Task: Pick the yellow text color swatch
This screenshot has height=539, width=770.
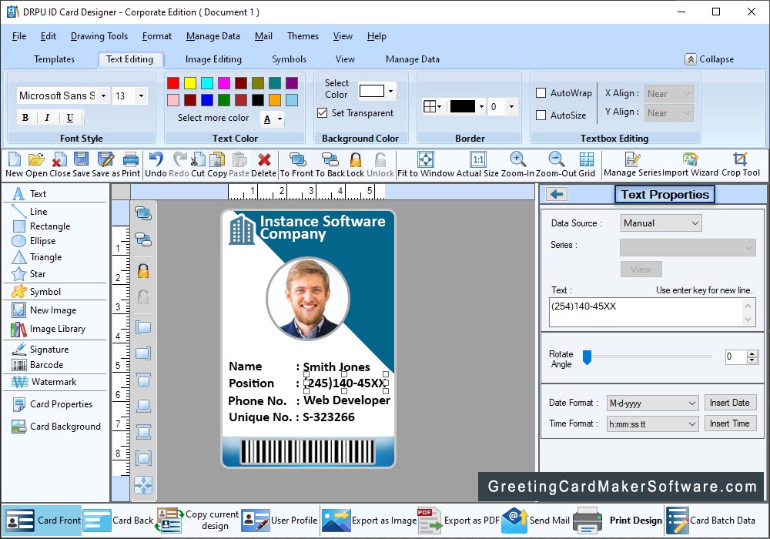Action: pos(190,83)
